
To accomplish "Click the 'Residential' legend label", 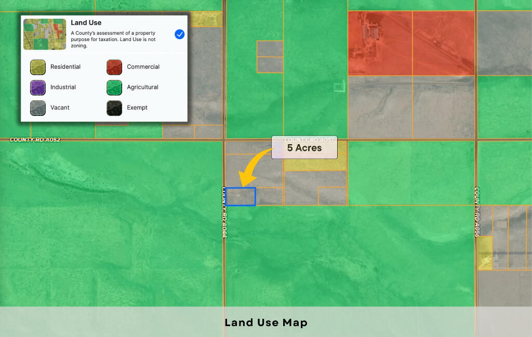I will 65,67.
